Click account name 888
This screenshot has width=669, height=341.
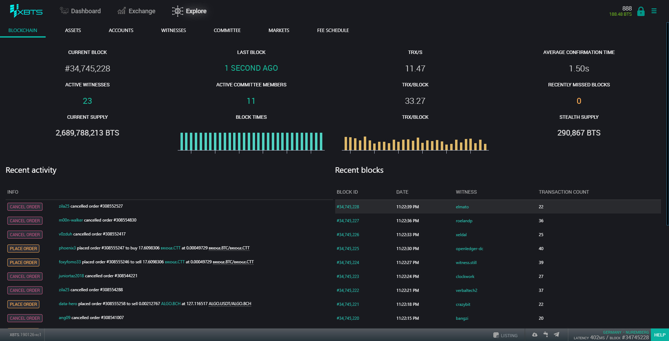pos(627,8)
